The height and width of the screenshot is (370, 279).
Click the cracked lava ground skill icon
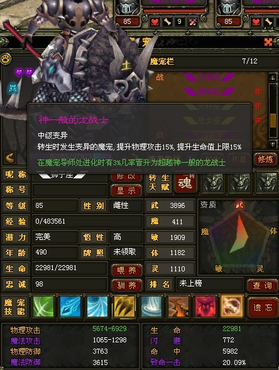(x=178, y=307)
